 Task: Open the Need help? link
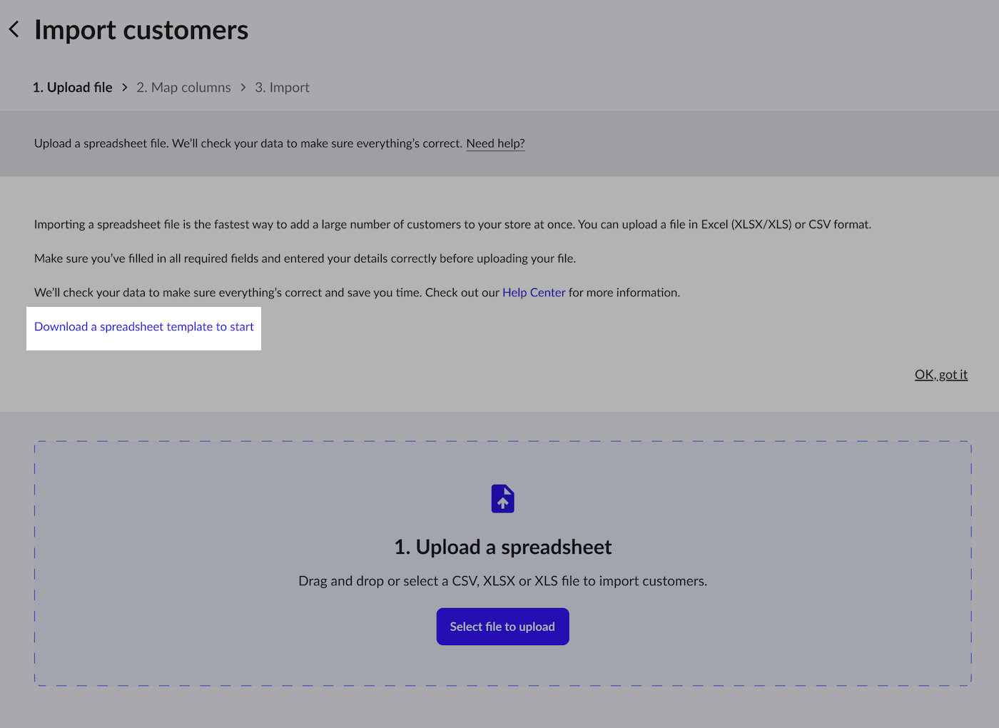tap(495, 143)
